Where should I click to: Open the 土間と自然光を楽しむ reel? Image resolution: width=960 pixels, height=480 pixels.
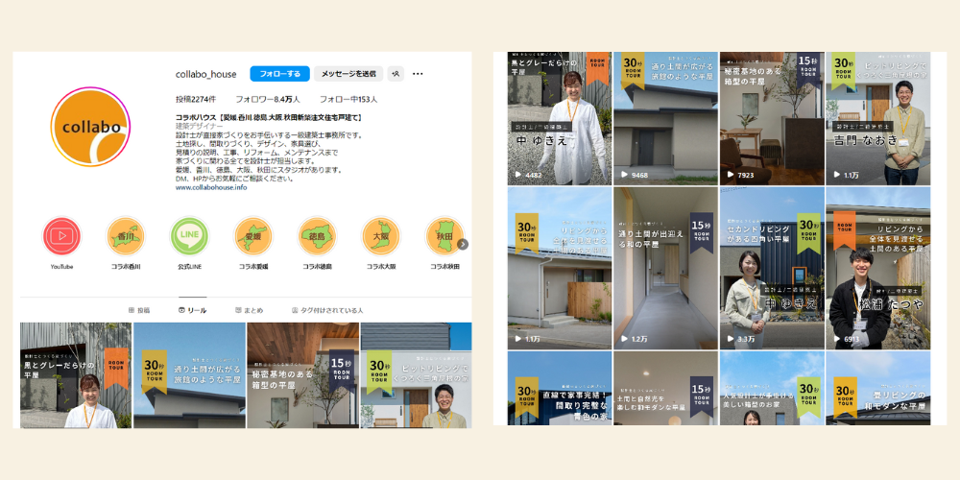[665, 388]
